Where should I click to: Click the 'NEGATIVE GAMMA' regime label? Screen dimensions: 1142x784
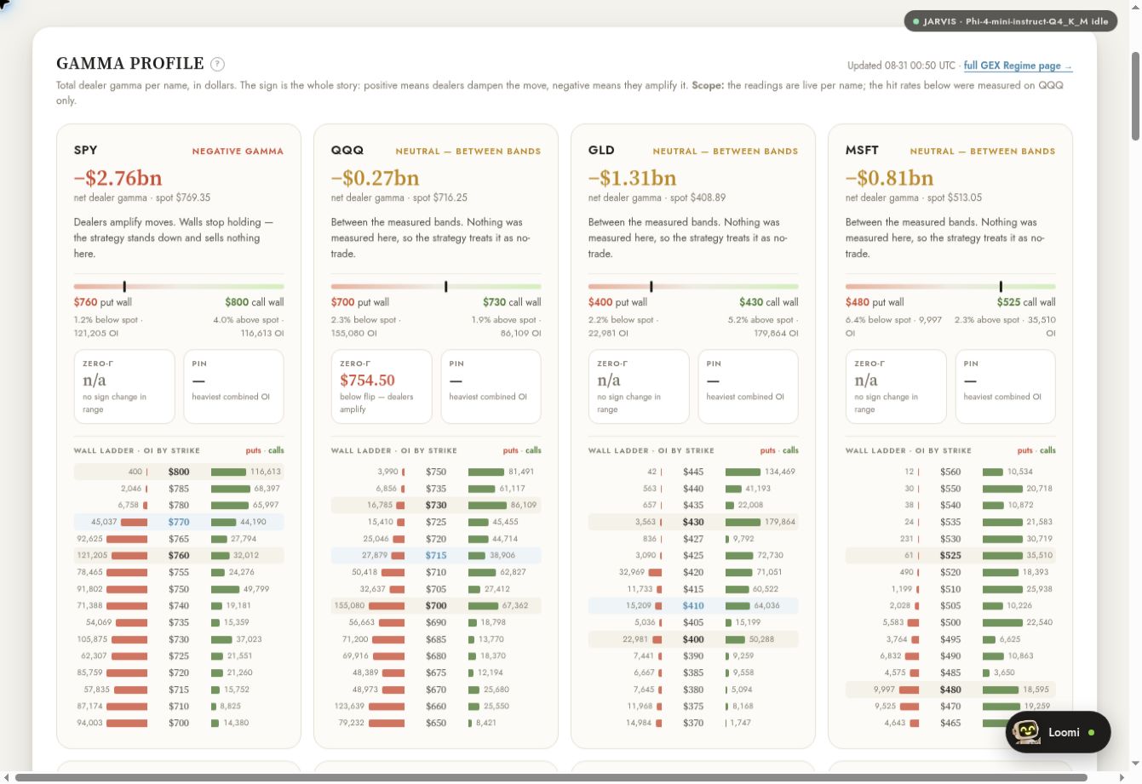[238, 152]
